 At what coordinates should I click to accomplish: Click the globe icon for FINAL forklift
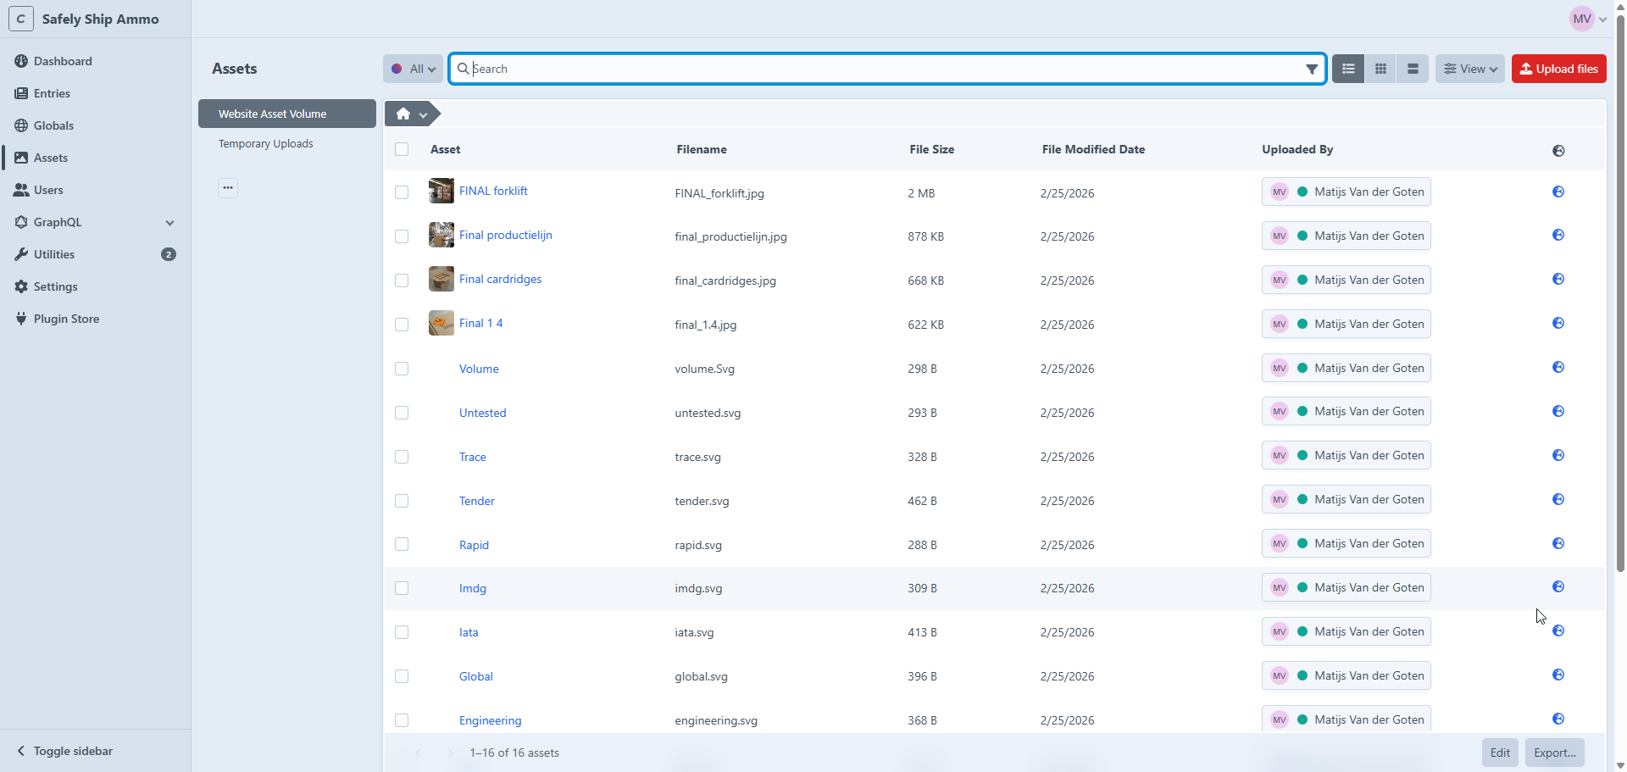pos(1558,192)
